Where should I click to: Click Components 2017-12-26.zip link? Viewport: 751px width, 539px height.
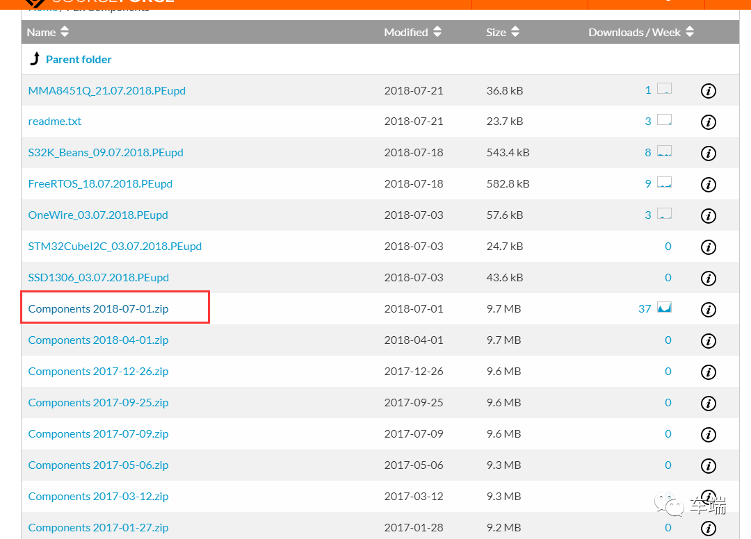pos(98,371)
